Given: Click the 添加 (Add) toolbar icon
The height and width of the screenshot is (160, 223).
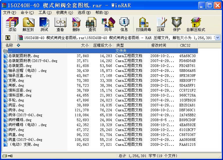Looking at the screenshot, I should point(12,24).
